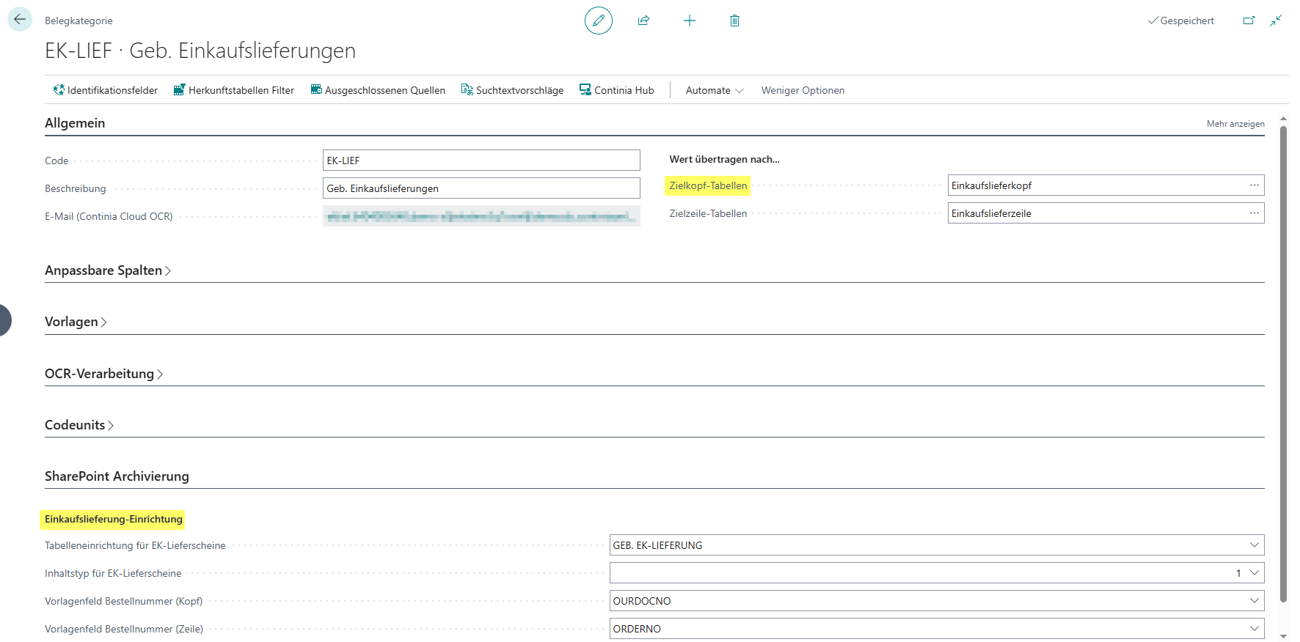Click Weniger Optionen
The width and height of the screenshot is (1300, 642).
tap(803, 90)
